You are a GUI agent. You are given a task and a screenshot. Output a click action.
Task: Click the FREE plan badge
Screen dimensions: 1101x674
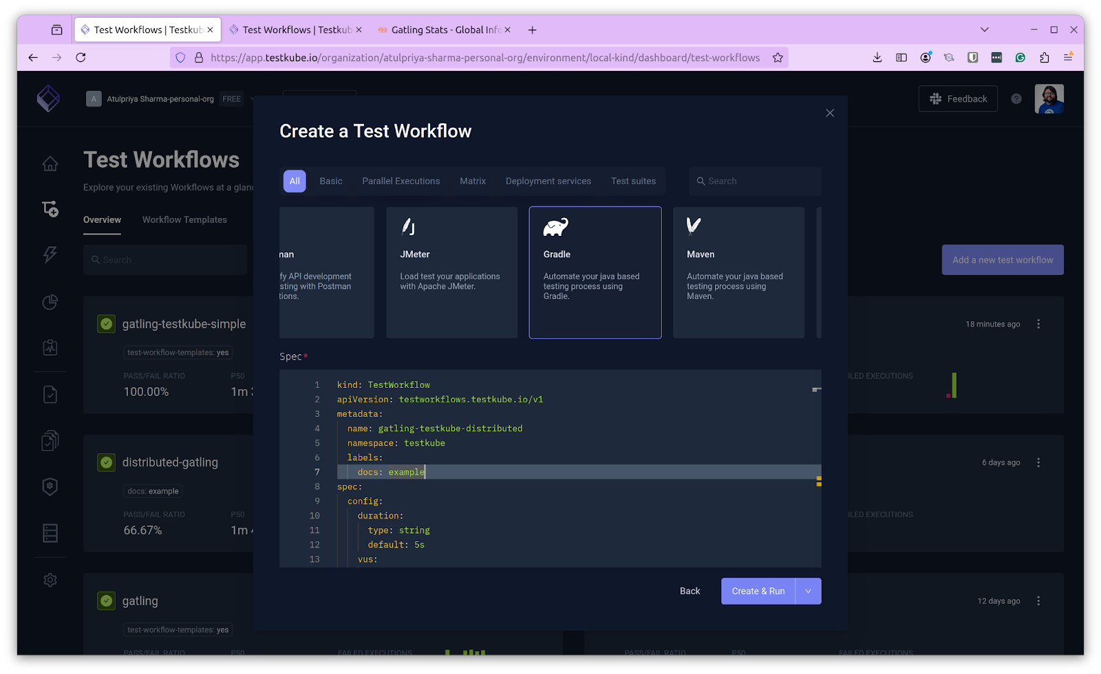tap(232, 99)
